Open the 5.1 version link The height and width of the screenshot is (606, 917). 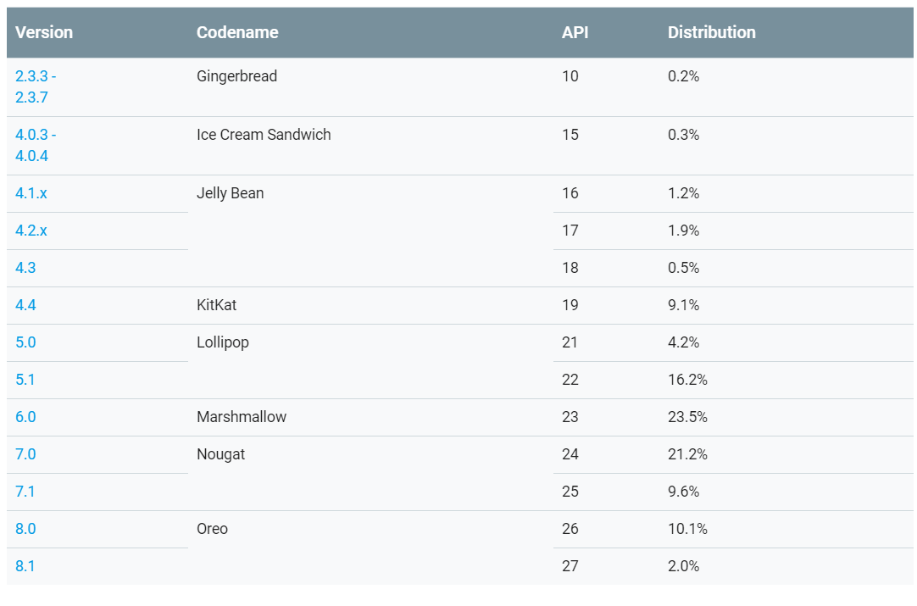(x=25, y=380)
